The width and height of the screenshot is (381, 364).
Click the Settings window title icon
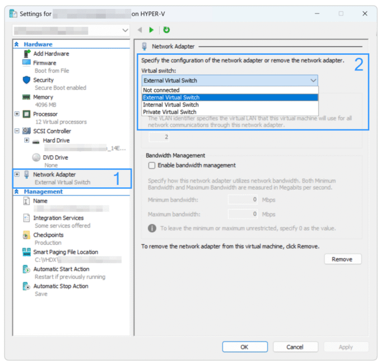(x=13, y=13)
